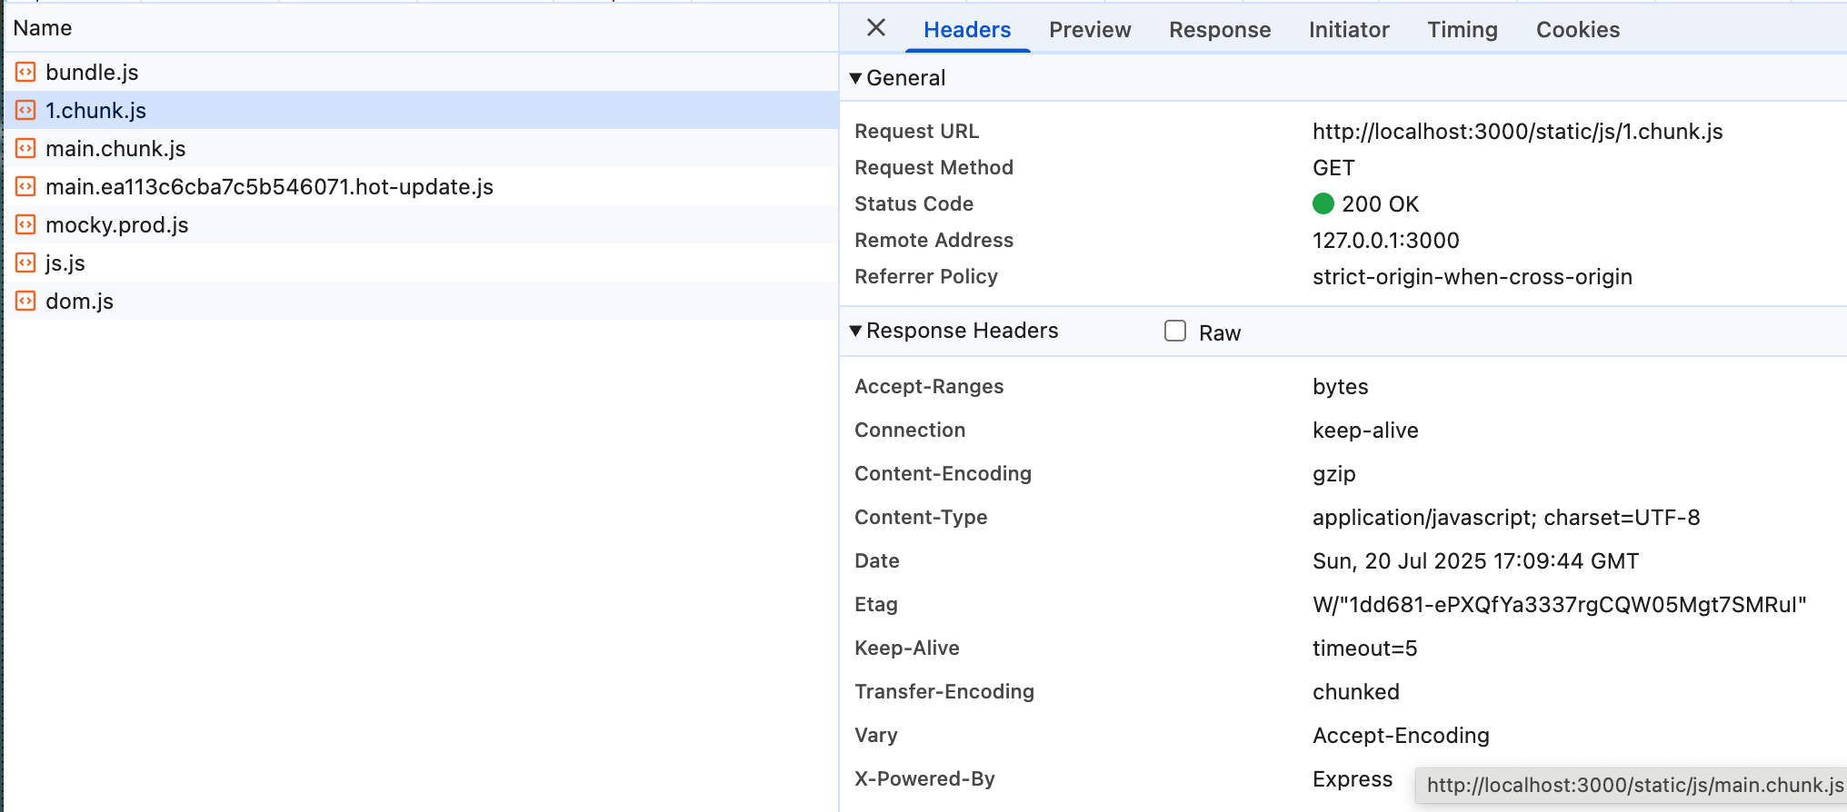Enable the Raw response headers checkbox
This screenshot has width=1847, height=812.
coord(1175,332)
